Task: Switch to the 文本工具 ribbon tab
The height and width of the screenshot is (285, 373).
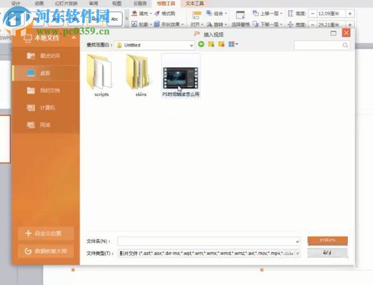Action: 195,3
